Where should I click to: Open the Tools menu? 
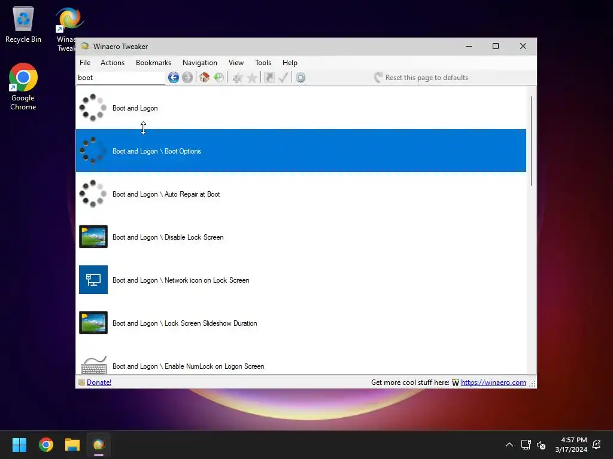tap(263, 63)
